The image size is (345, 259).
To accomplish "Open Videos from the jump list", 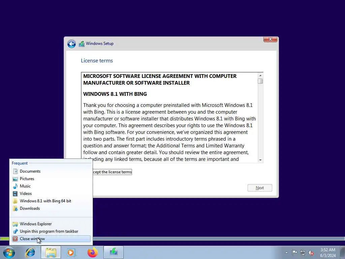I will point(51,193).
